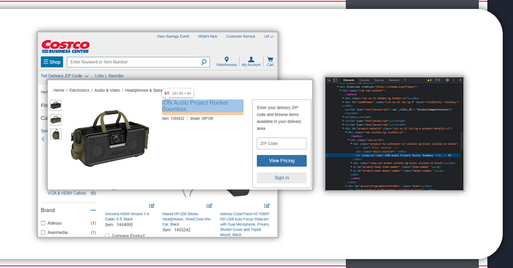This screenshot has width=513, height=268.
Task: Collapse the Brand filter section
Action: coord(93,210)
